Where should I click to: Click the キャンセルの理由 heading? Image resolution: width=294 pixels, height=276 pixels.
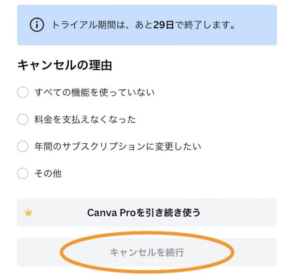[64, 65]
